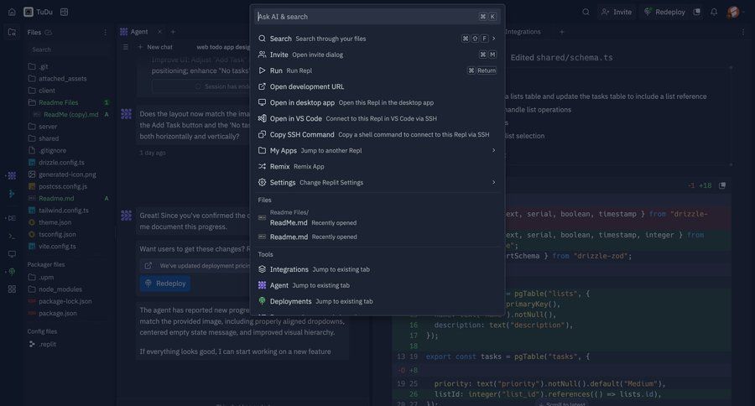This screenshot has height=406, width=755.
Task: Choose Open development URL
Action: pos(377,86)
